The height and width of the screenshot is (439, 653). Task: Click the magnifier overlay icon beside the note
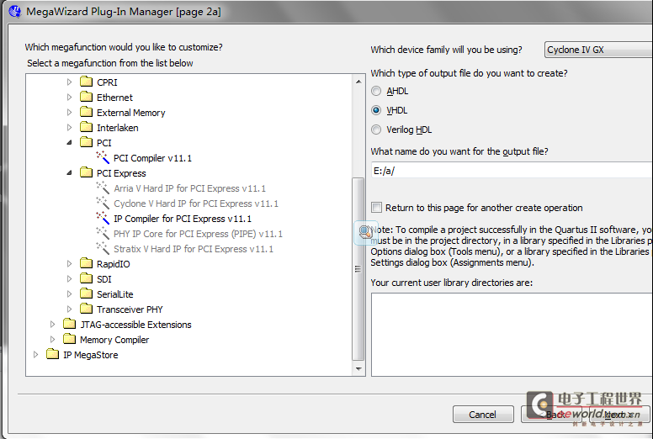(x=366, y=232)
